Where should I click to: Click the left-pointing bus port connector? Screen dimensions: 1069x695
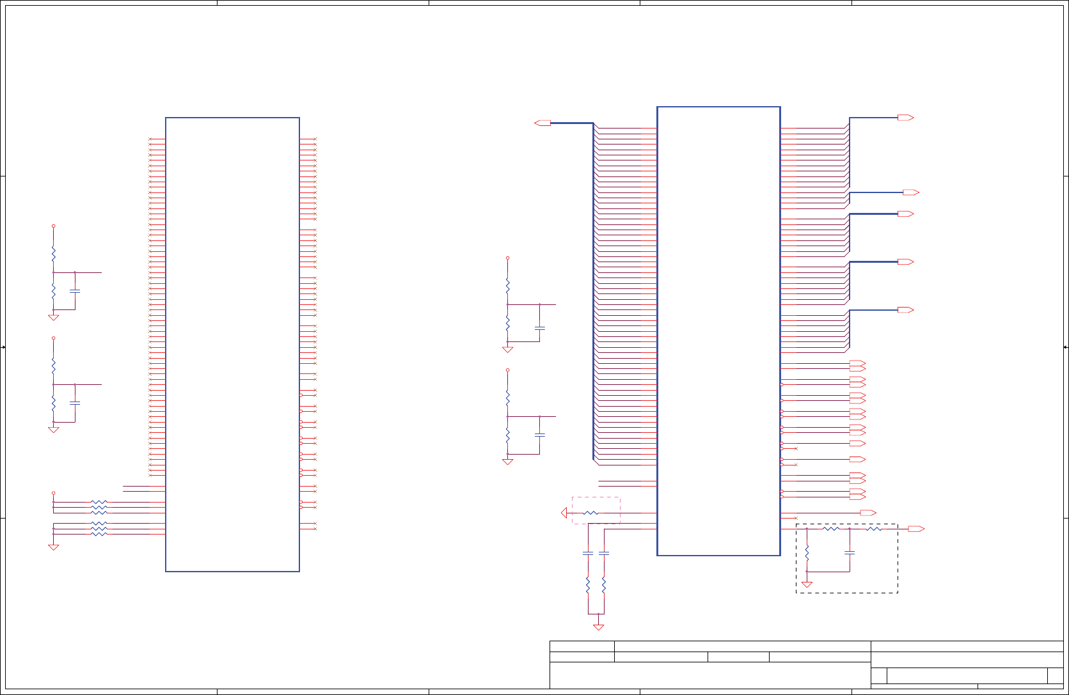542,123
